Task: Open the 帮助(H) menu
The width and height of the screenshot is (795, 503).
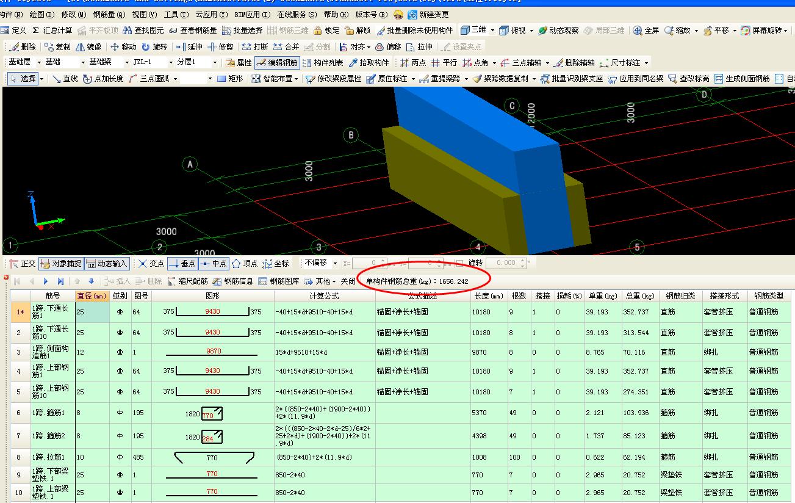Action: (336, 14)
